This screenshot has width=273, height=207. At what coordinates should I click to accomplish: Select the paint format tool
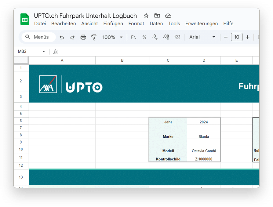pyautogui.click(x=94, y=37)
